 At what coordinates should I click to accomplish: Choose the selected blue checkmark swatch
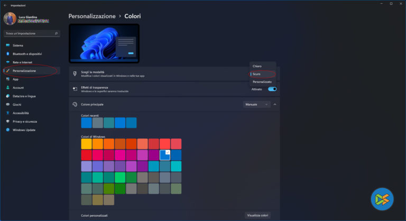click(165, 155)
